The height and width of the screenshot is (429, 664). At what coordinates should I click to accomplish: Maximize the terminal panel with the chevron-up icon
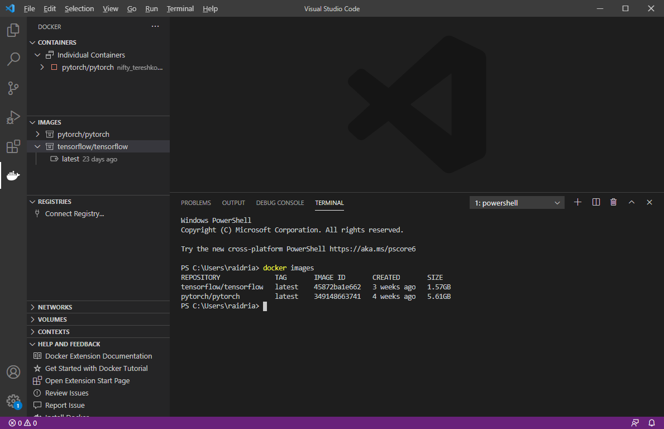632,202
